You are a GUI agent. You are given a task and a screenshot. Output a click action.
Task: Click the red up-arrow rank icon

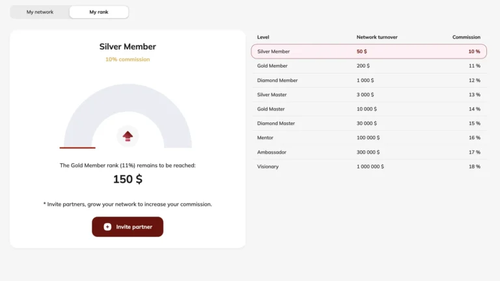point(128,135)
